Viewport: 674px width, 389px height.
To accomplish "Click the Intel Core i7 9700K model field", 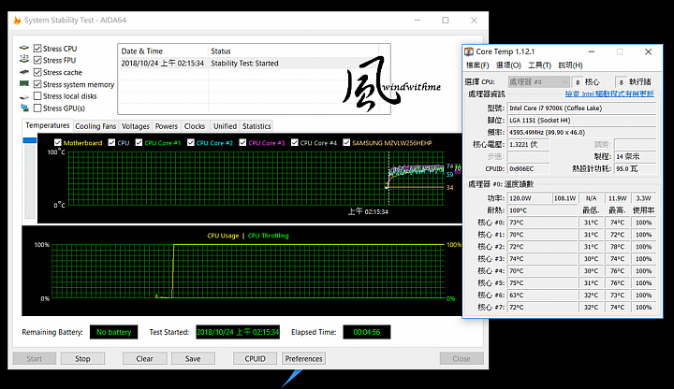I will point(581,108).
